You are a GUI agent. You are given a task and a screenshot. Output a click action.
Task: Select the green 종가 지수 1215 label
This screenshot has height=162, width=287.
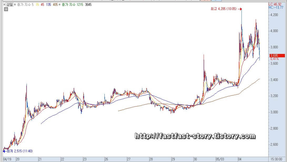pyautogui.click(x=72, y=4)
